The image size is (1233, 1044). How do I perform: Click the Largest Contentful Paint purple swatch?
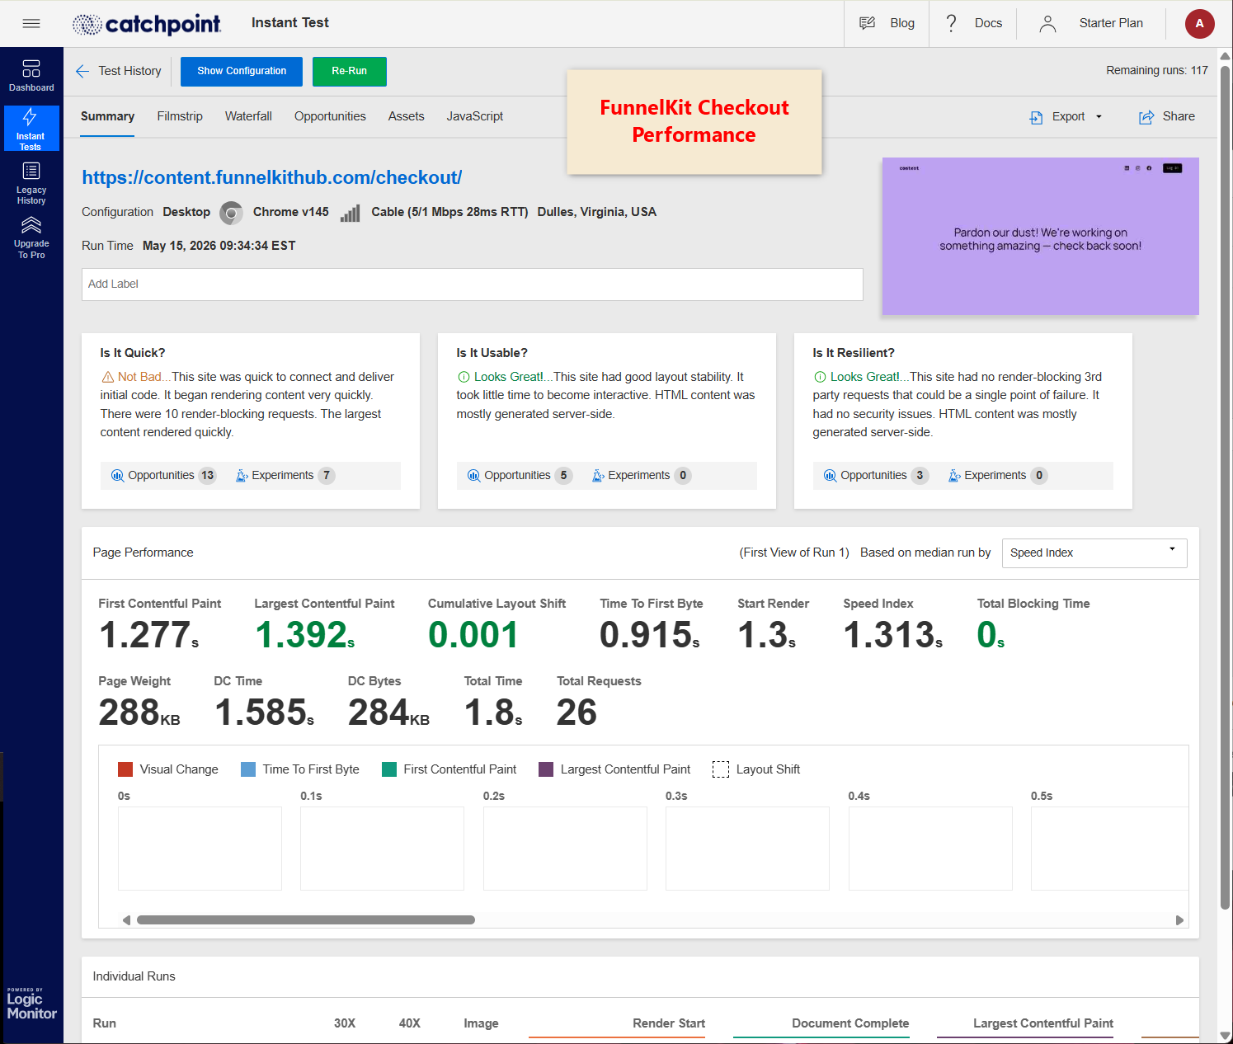(546, 769)
